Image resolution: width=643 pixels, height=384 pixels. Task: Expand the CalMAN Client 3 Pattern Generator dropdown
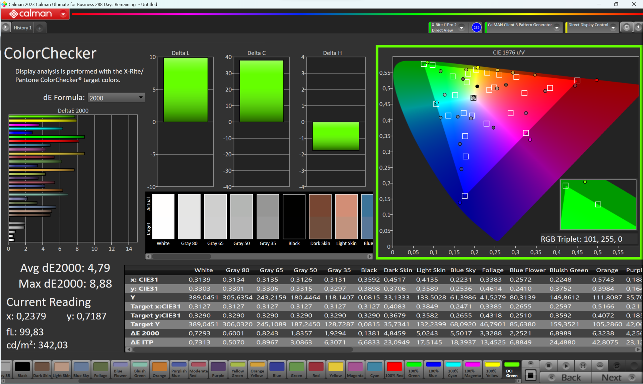(x=557, y=27)
